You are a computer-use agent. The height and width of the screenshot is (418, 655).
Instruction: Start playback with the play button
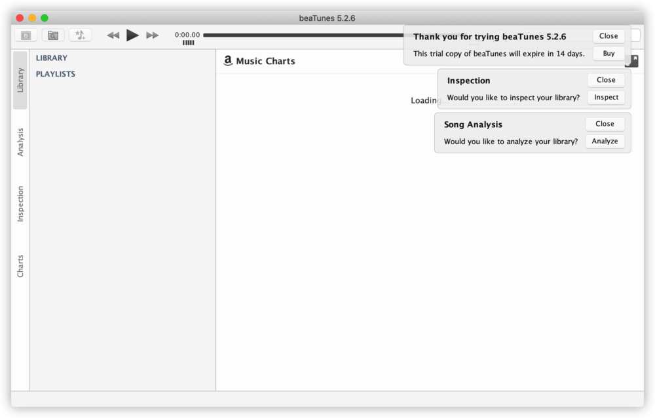pyautogui.click(x=132, y=35)
